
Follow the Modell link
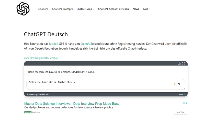[53, 44]
